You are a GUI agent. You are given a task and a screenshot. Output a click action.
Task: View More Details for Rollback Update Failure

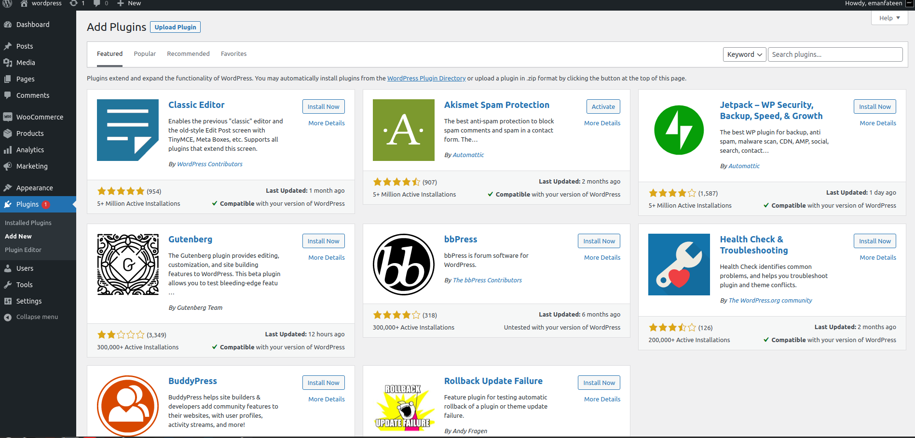(x=602, y=399)
